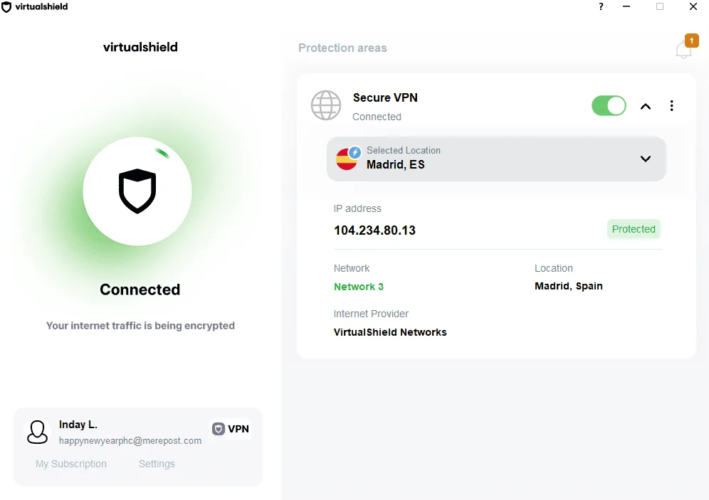
Task: Open My Subscription
Action: tap(71, 464)
